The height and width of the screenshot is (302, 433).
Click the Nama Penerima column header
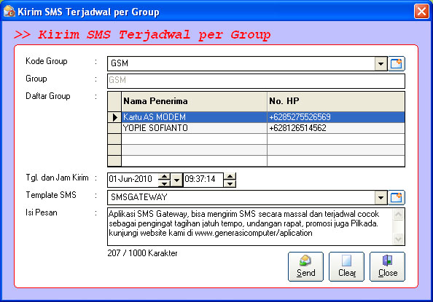[x=194, y=101]
